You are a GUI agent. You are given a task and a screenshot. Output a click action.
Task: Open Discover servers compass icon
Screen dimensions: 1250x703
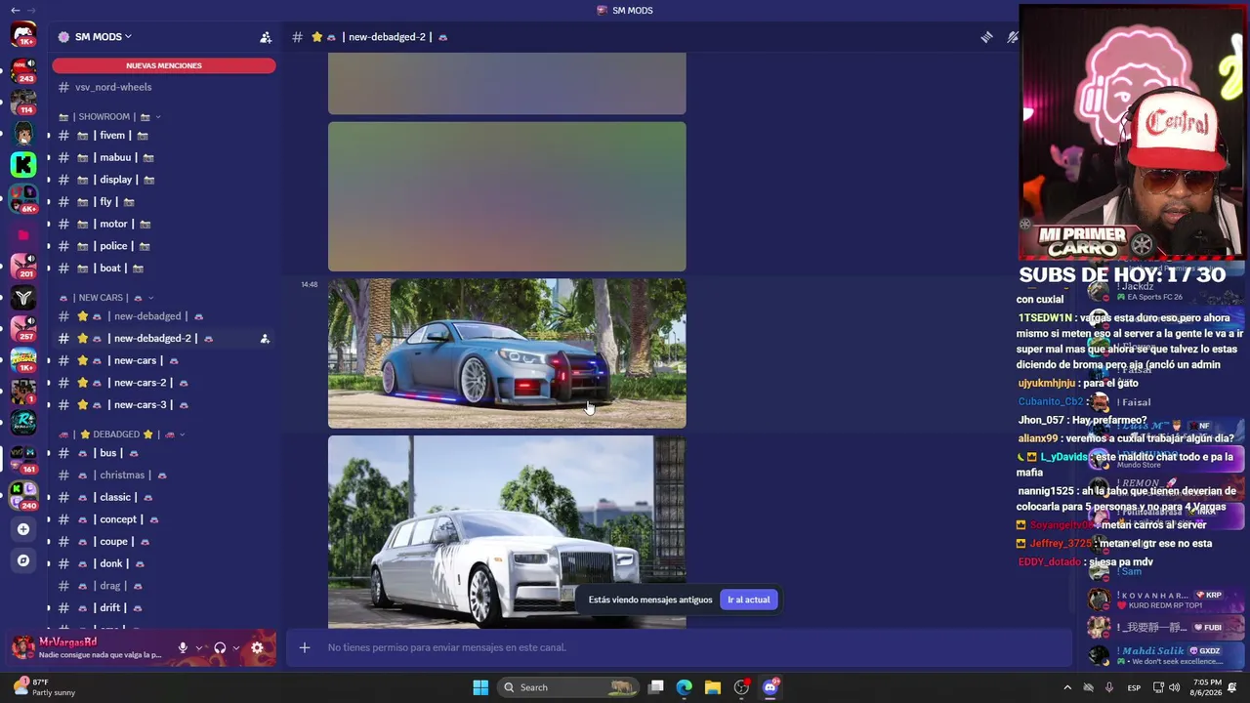click(x=23, y=560)
